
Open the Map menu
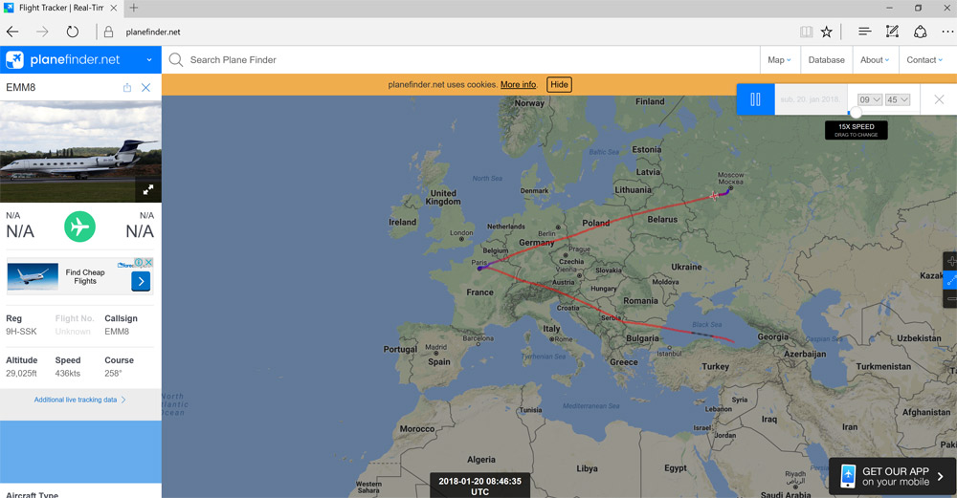(x=779, y=59)
